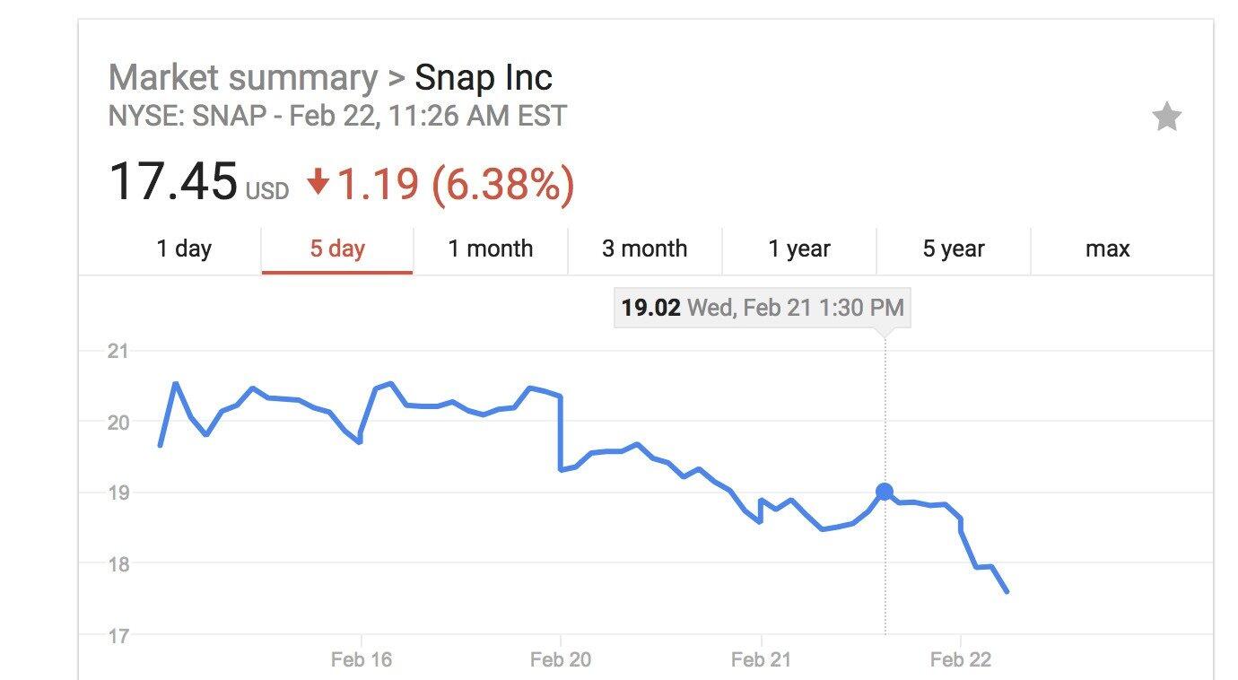1238x680 pixels.
Task: Open the 1 month chart range
Action: click(490, 248)
